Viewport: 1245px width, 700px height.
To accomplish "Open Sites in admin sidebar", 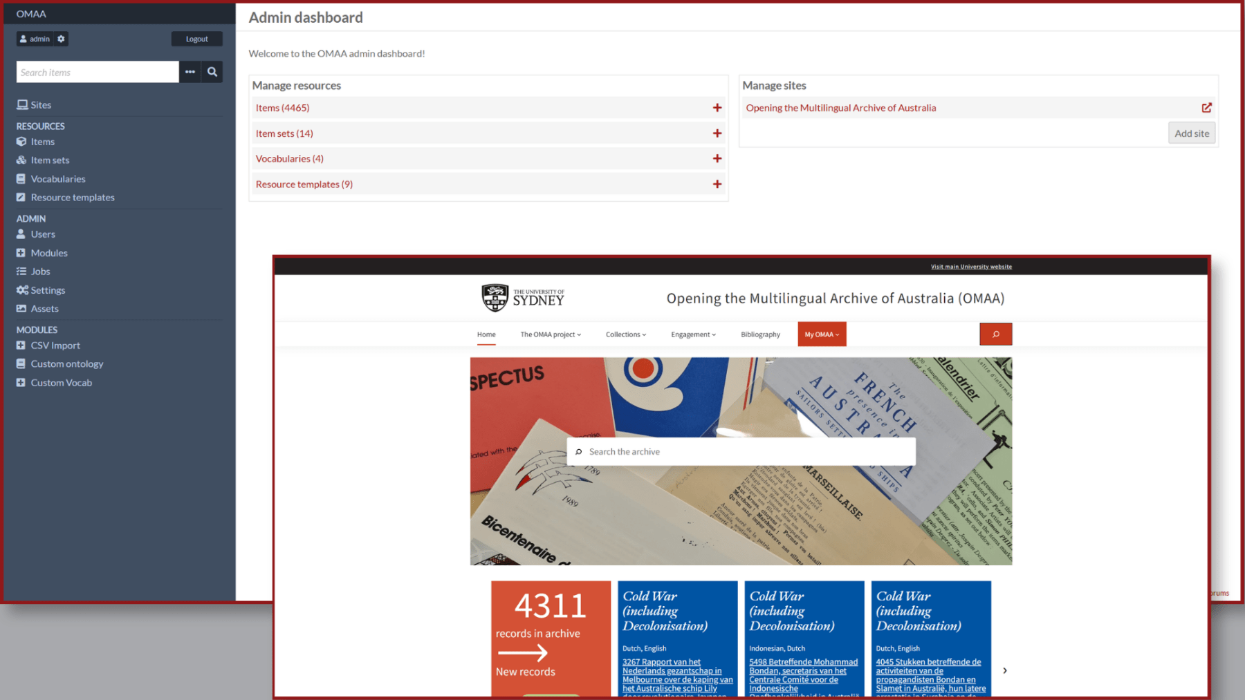I will coord(41,105).
